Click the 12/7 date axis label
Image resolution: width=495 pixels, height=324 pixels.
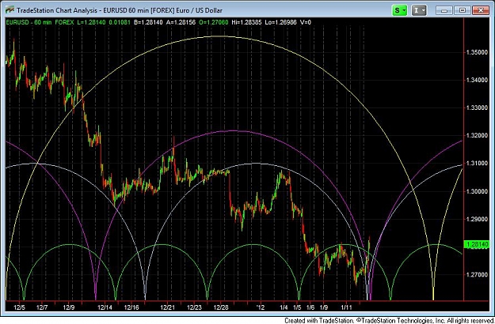click(42, 307)
